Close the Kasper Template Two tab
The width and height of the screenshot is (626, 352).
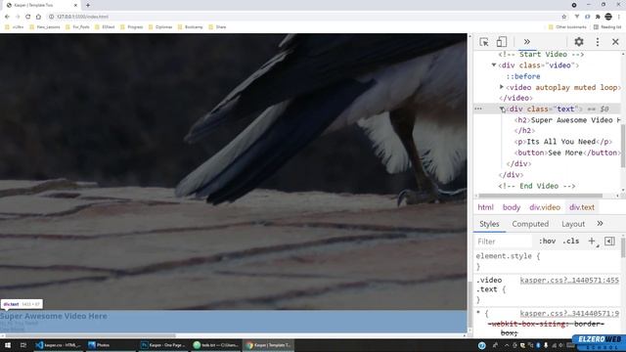tap(75, 5)
